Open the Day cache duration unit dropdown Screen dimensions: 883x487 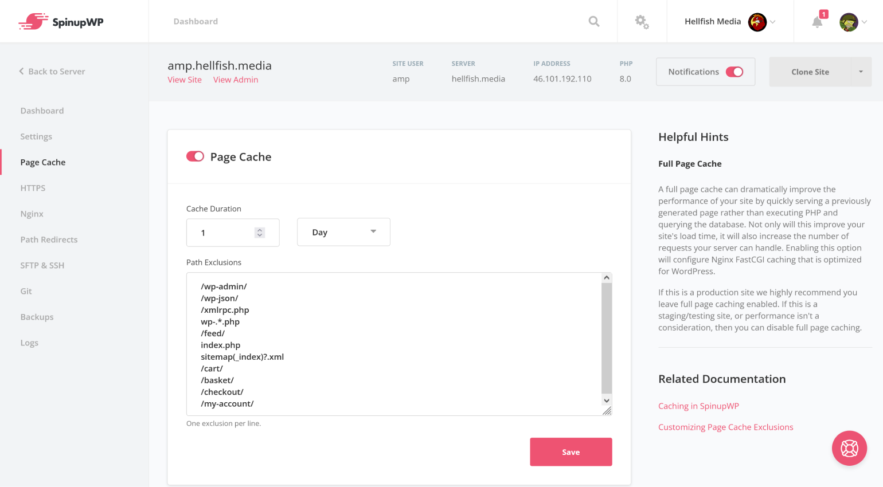click(x=343, y=232)
